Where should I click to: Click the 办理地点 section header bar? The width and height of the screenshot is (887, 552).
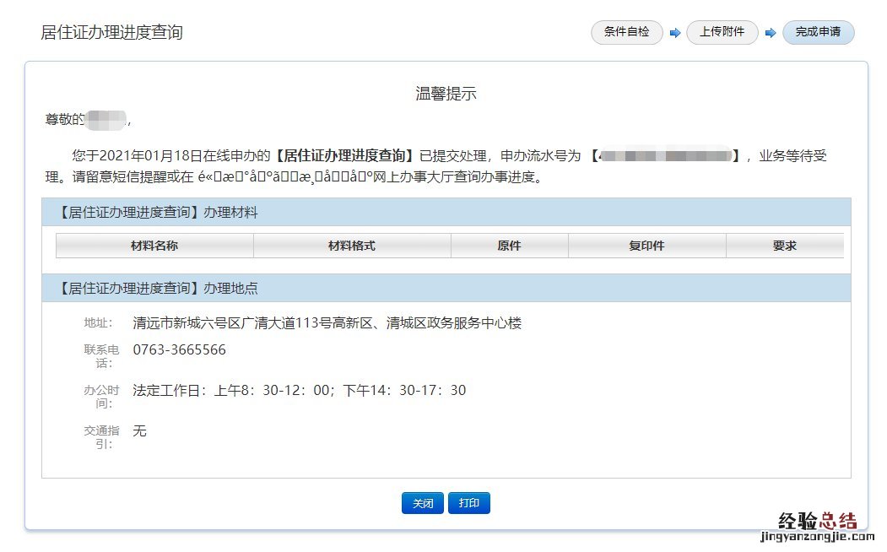coord(446,288)
